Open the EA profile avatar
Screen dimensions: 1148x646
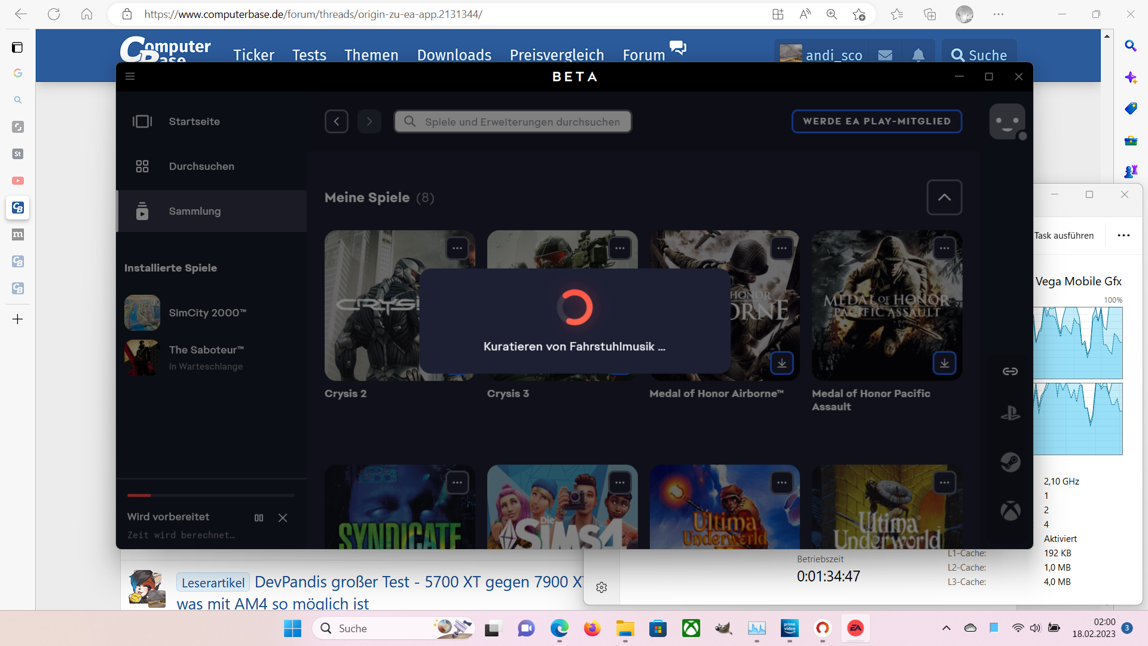pyautogui.click(x=1007, y=121)
